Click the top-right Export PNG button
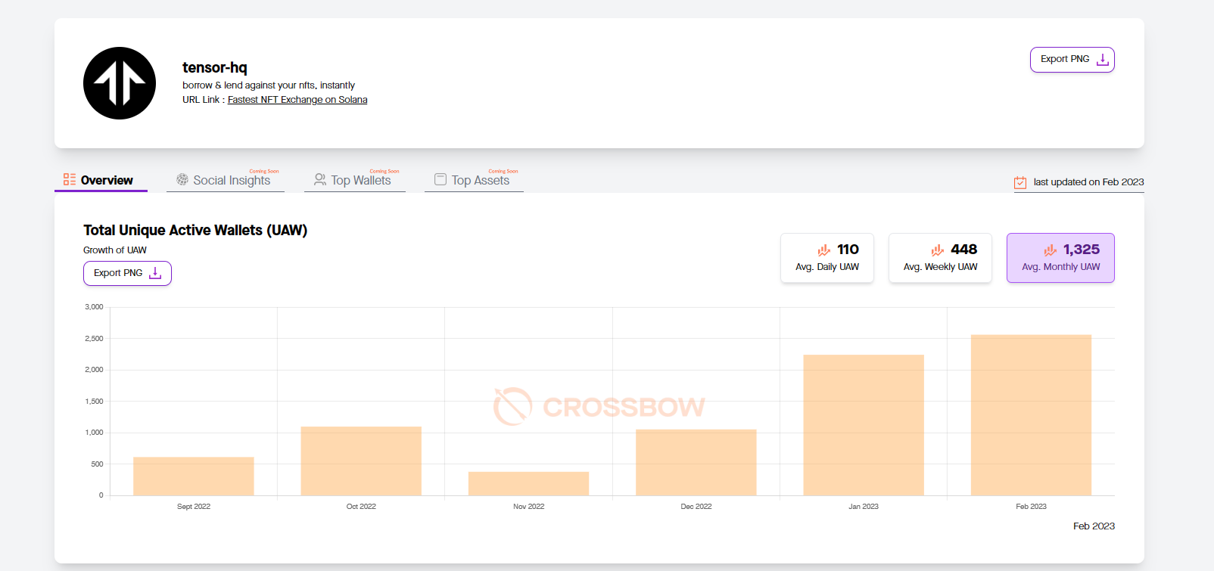 click(1072, 60)
